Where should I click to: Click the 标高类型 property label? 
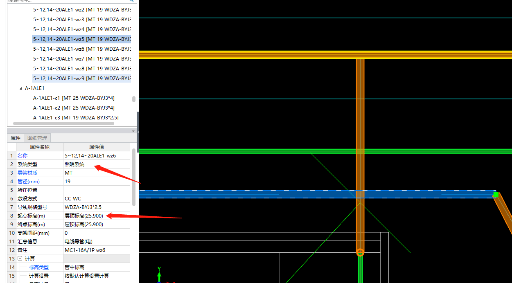tap(38, 267)
